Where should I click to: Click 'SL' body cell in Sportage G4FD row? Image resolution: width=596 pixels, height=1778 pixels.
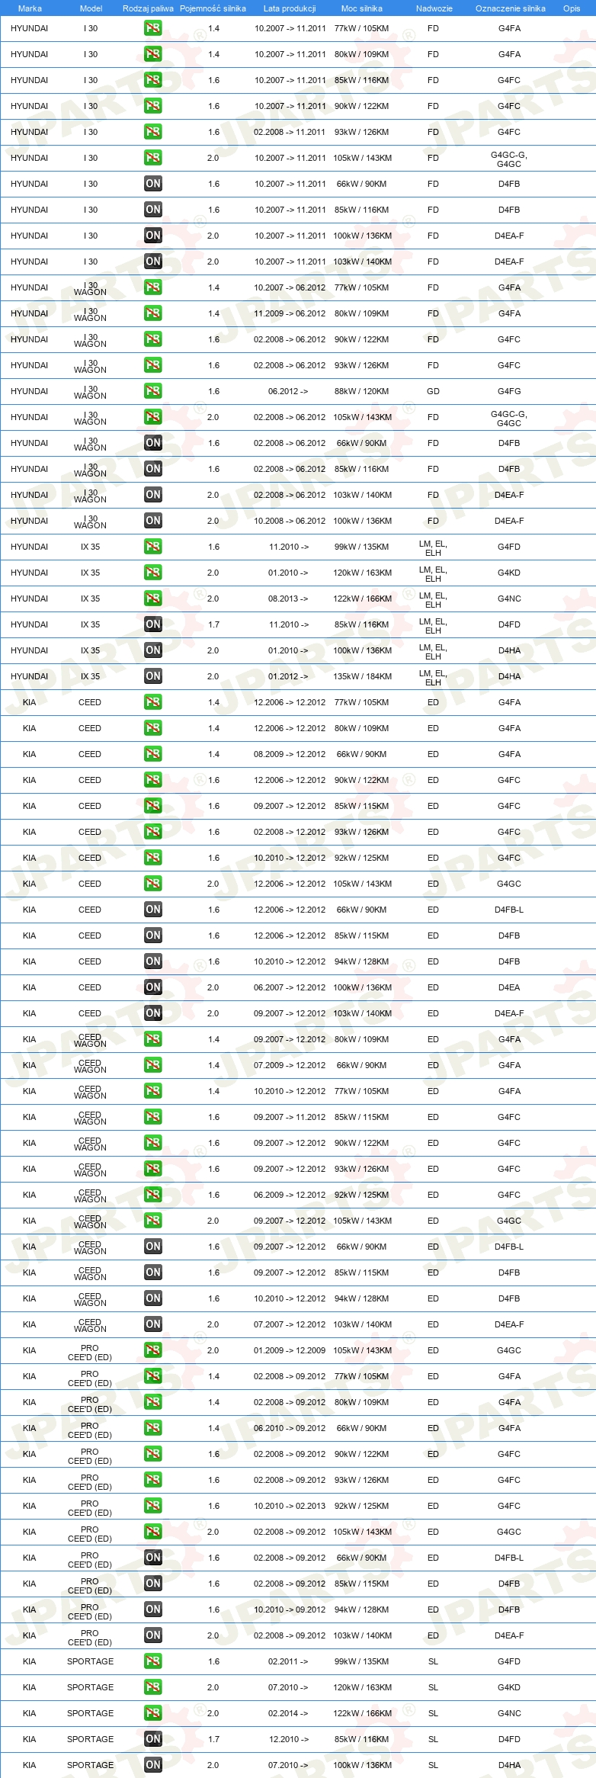433,1661
